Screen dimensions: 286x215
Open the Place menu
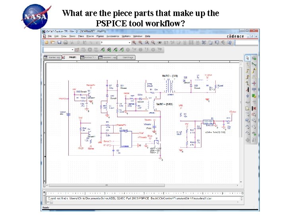(x=81, y=36)
